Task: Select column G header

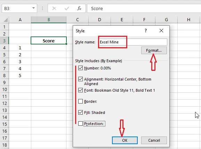Action: (166, 20)
